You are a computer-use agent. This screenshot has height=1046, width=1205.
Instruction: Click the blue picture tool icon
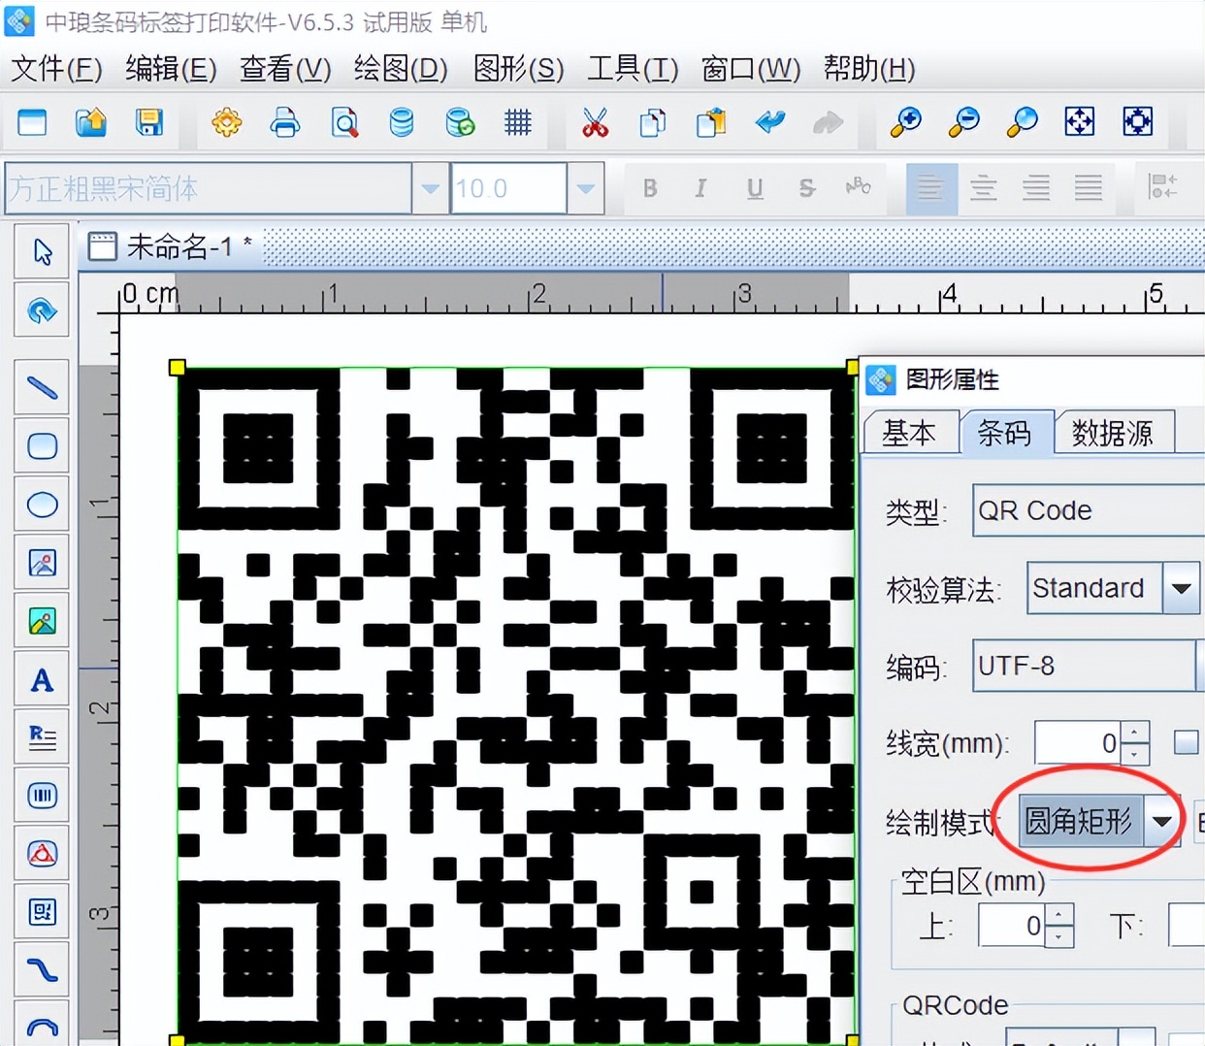pyautogui.click(x=42, y=563)
